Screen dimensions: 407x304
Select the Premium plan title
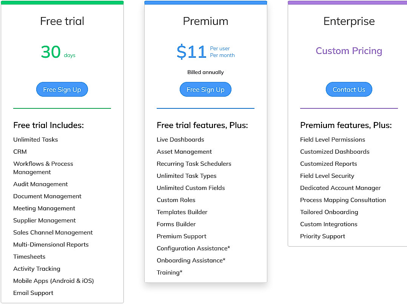205,21
